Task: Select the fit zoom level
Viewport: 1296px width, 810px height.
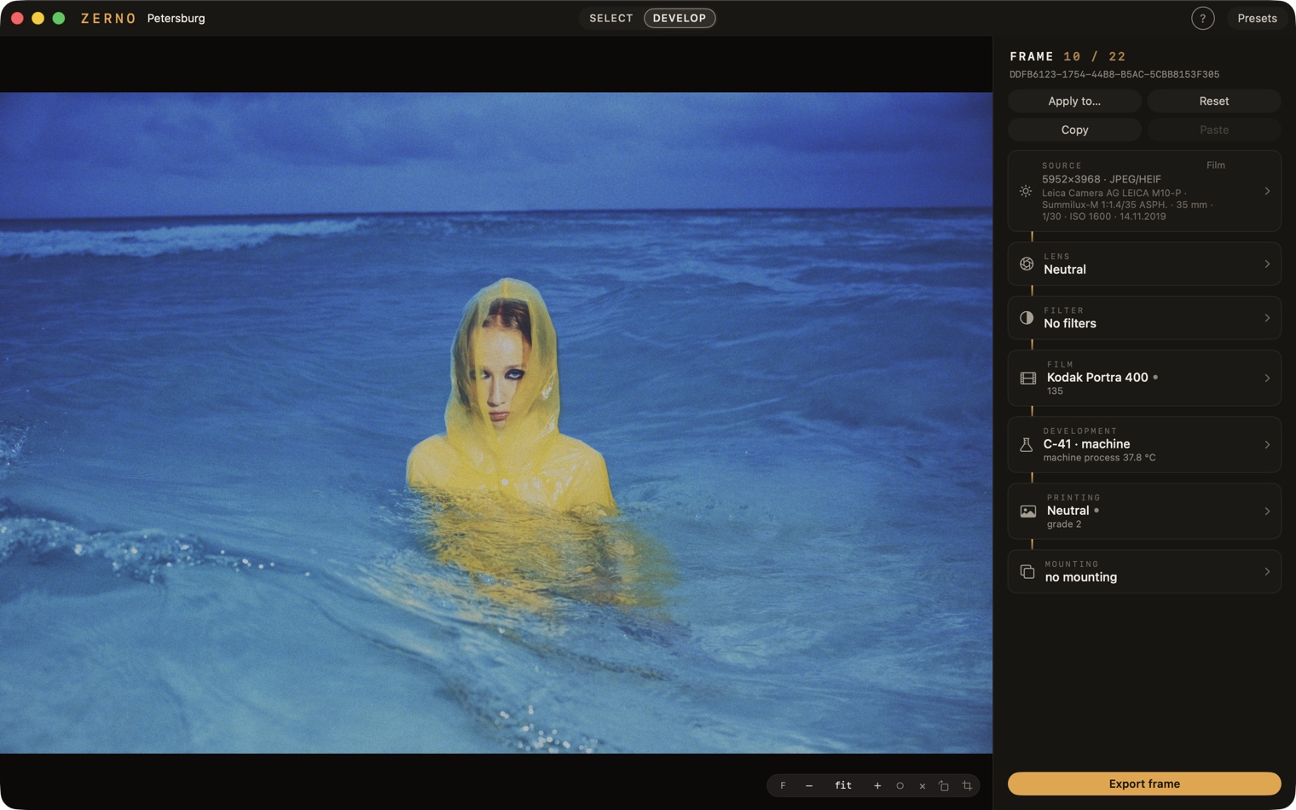Action: (x=843, y=785)
